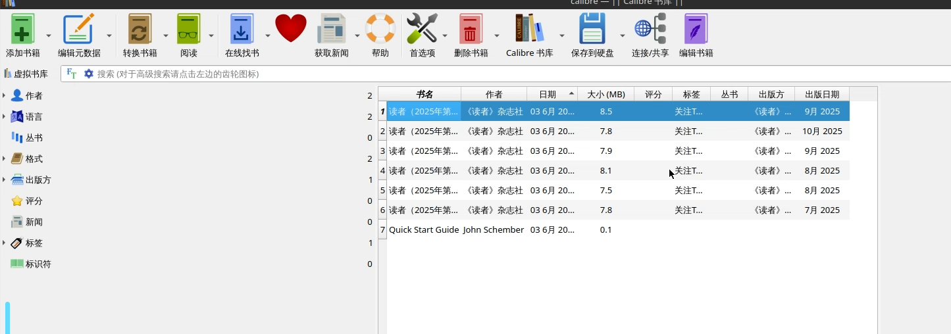Sort by the 书名 column header

(x=424, y=94)
